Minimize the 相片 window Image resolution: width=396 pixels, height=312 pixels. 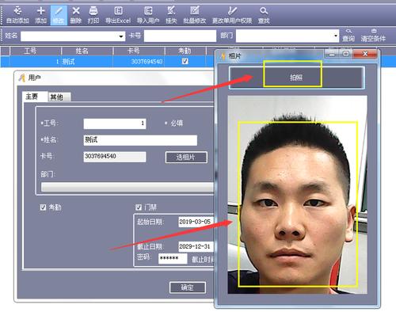click(332, 54)
